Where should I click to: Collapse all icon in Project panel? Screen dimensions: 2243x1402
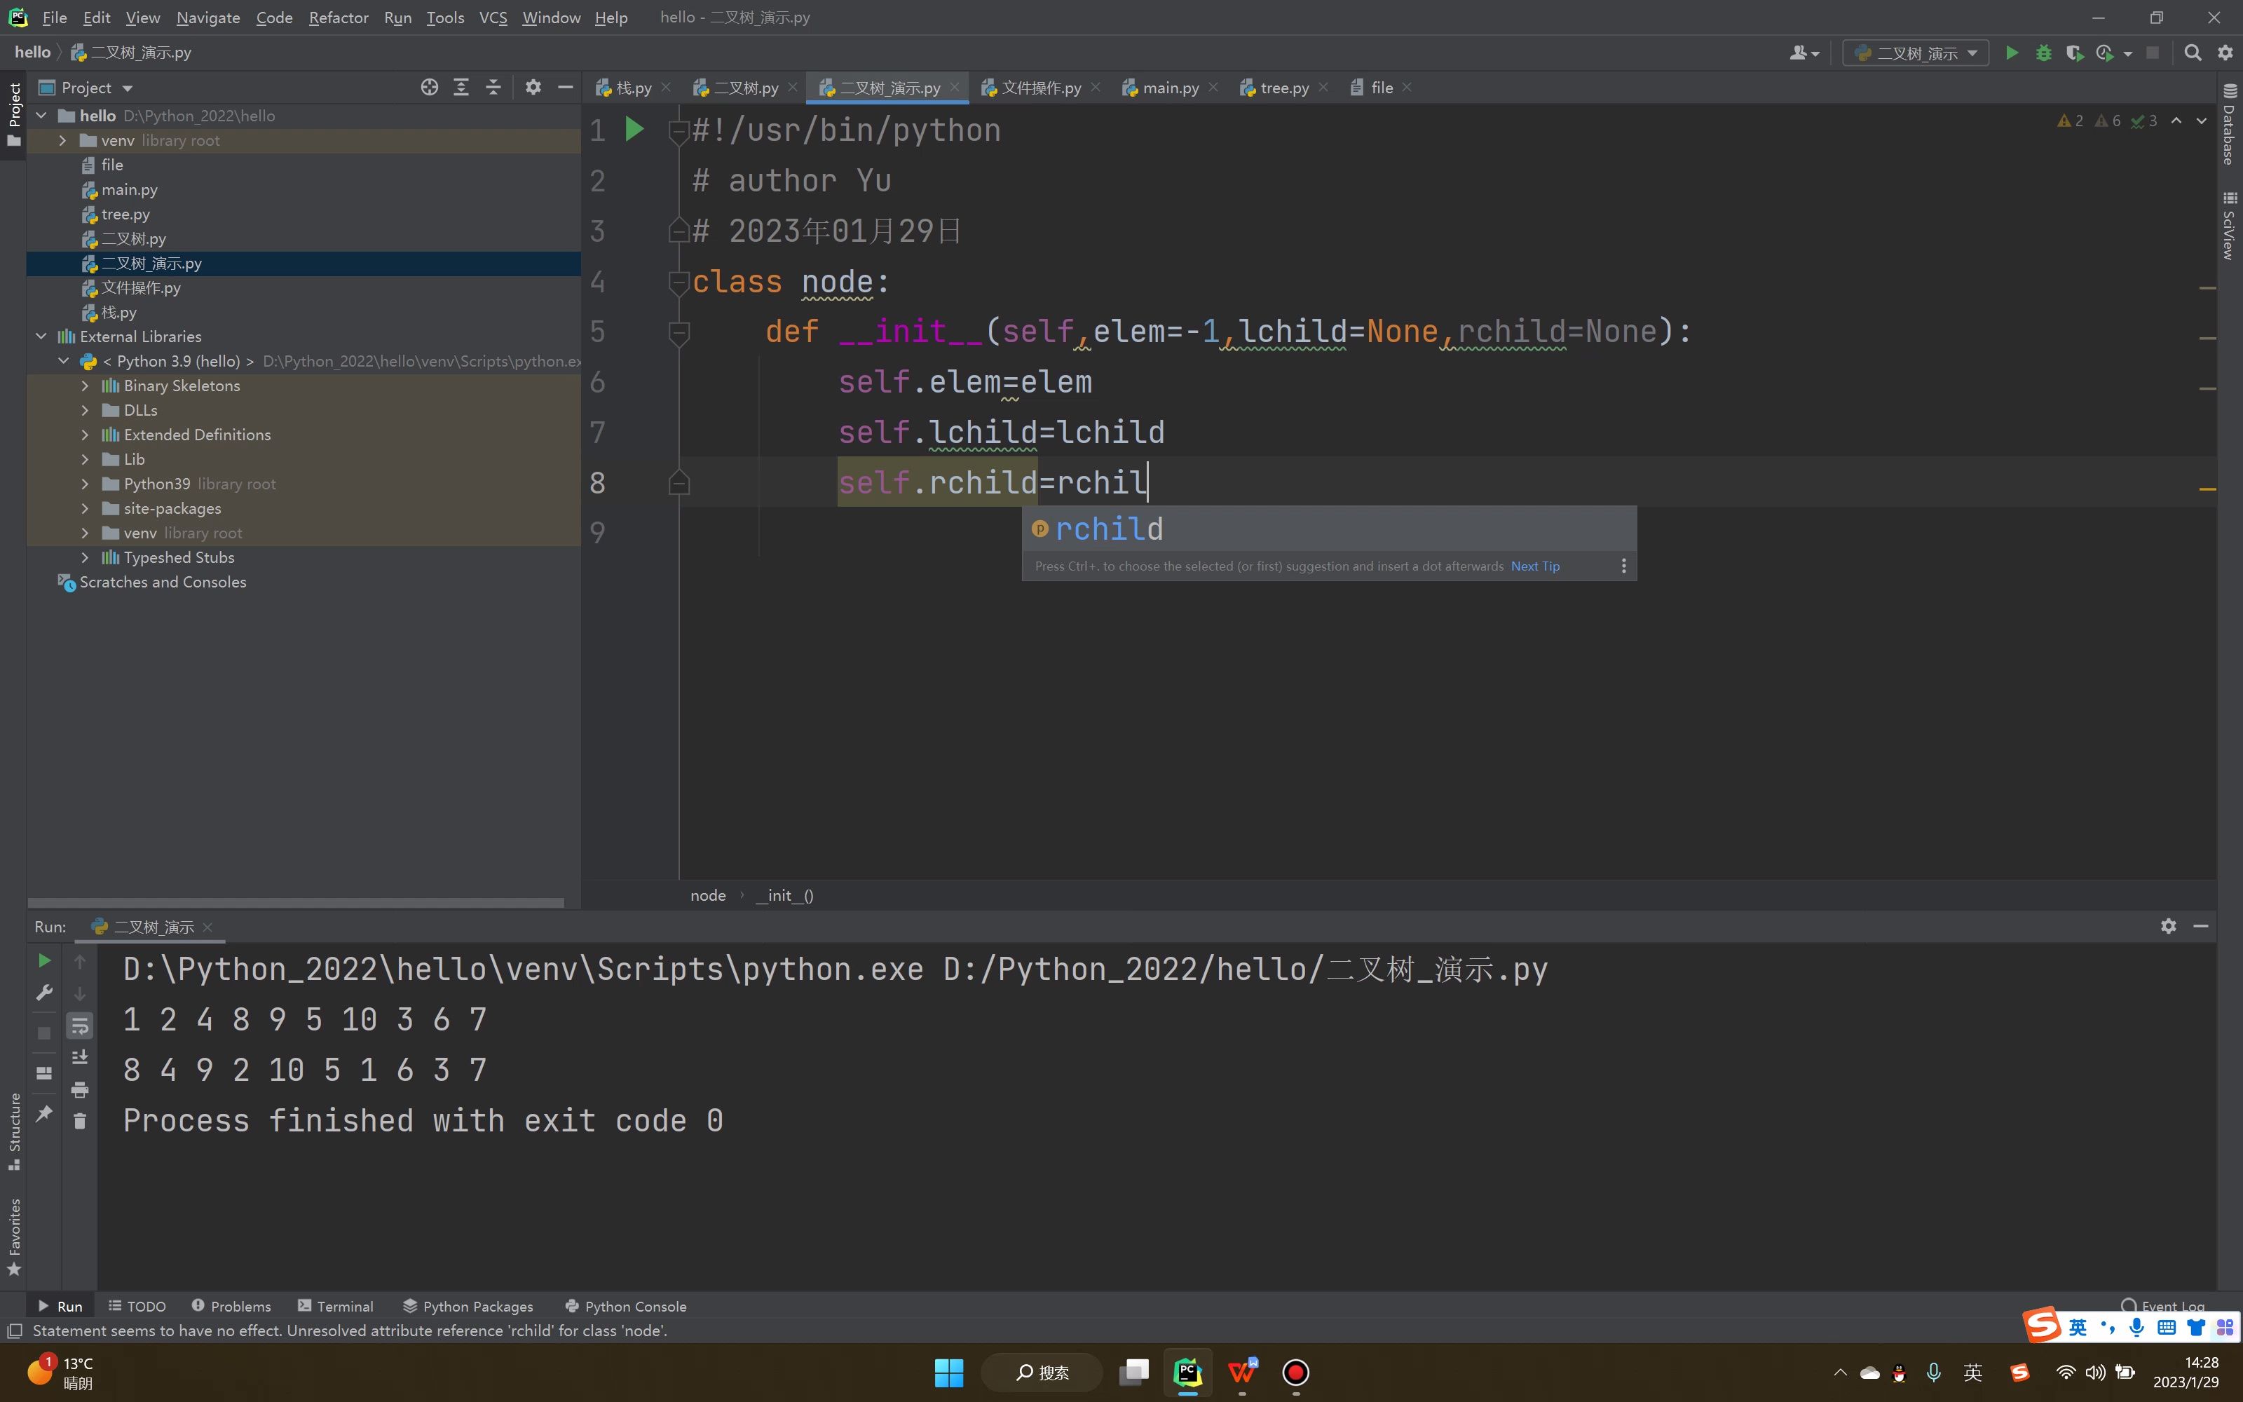click(493, 87)
